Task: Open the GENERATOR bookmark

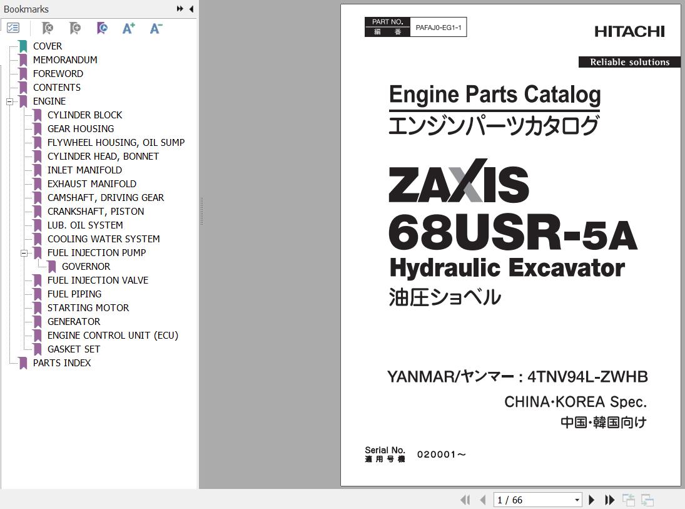Action: pyautogui.click(x=73, y=321)
